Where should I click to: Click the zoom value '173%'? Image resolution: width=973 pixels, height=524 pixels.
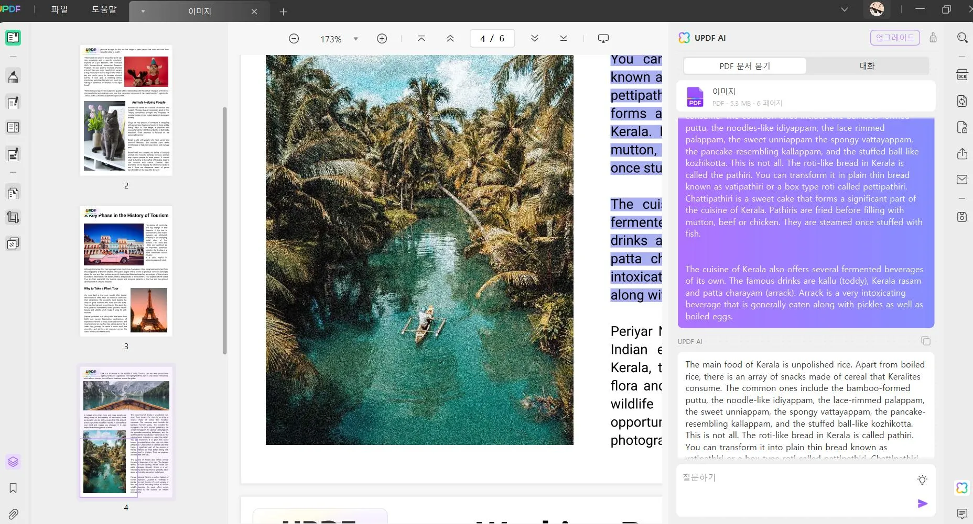pyautogui.click(x=331, y=39)
